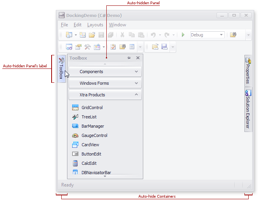
Task: Open the Undo history dropdown arrow
Action: tap(160, 35)
